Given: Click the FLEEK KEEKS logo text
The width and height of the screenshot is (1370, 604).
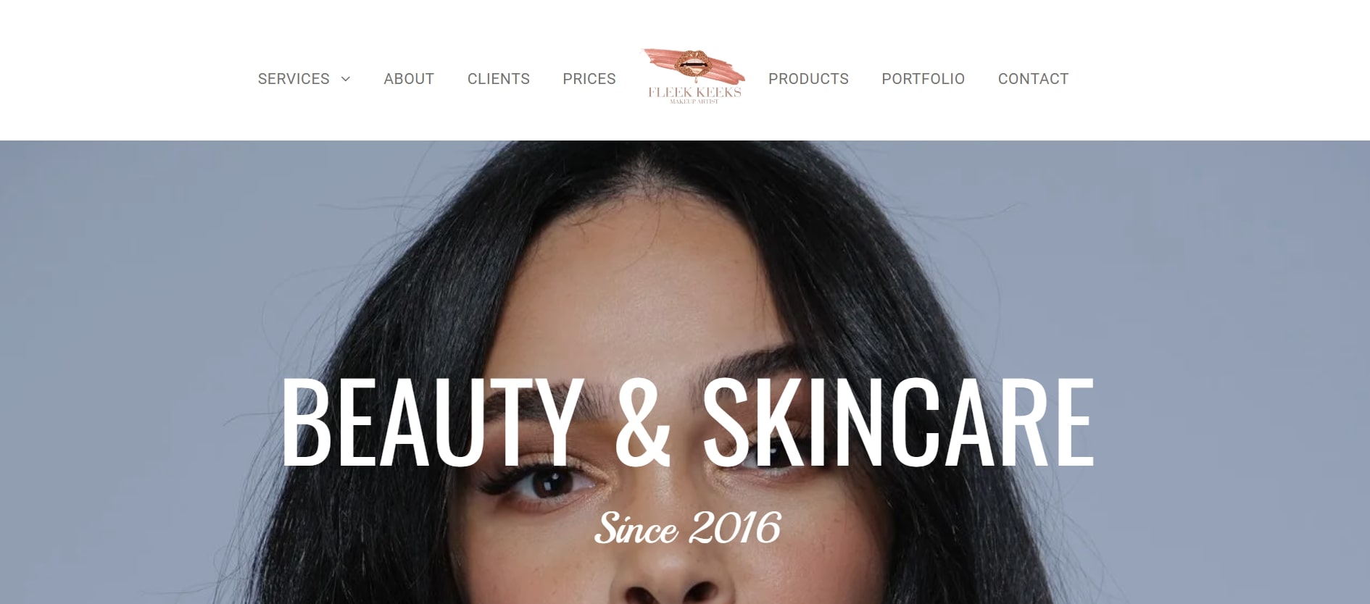Looking at the screenshot, I should [x=694, y=92].
